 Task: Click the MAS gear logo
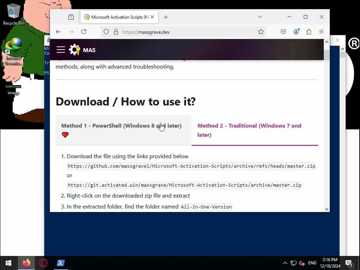click(x=75, y=50)
